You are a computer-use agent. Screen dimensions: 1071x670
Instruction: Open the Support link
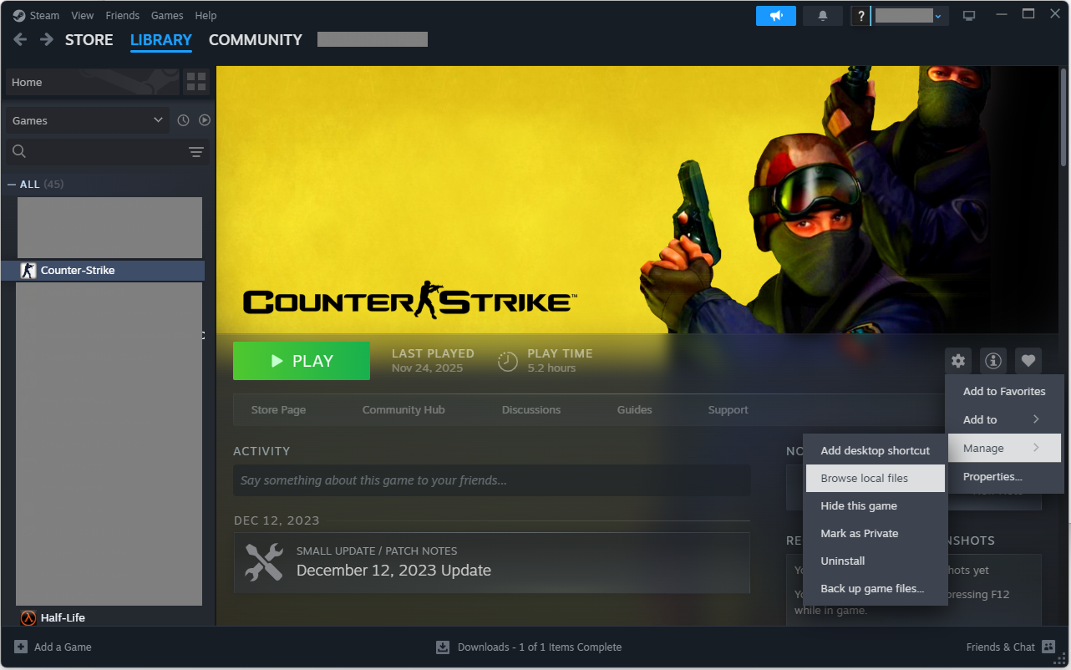click(728, 409)
